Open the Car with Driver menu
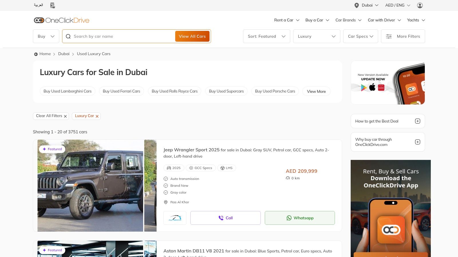This screenshot has width=458, height=257. pos(384,20)
